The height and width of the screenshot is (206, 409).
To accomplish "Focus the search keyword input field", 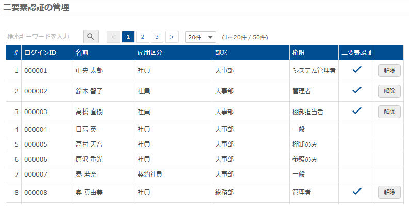I will click(44, 37).
